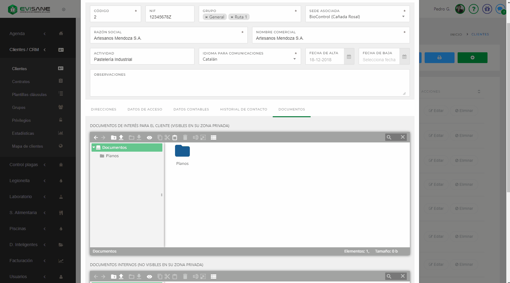Open calendar picker for Fecha de Baja
The image size is (510, 283).
coord(404,57)
